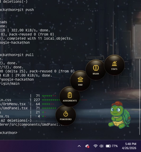Screen dimensions: 141x152
Task: Click the turtle mascot character
Action: pos(120,115)
